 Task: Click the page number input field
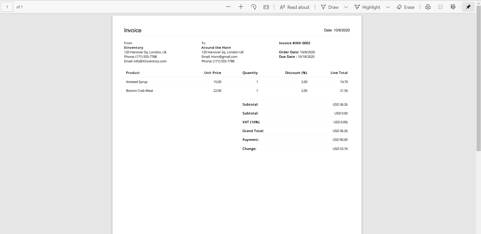coord(7,7)
